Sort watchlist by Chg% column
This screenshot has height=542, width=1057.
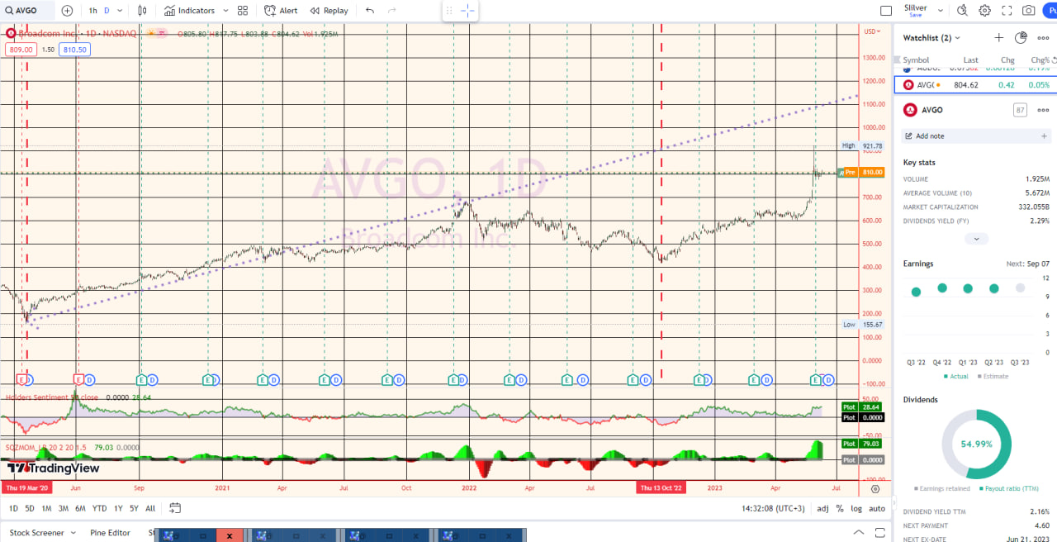point(1040,59)
